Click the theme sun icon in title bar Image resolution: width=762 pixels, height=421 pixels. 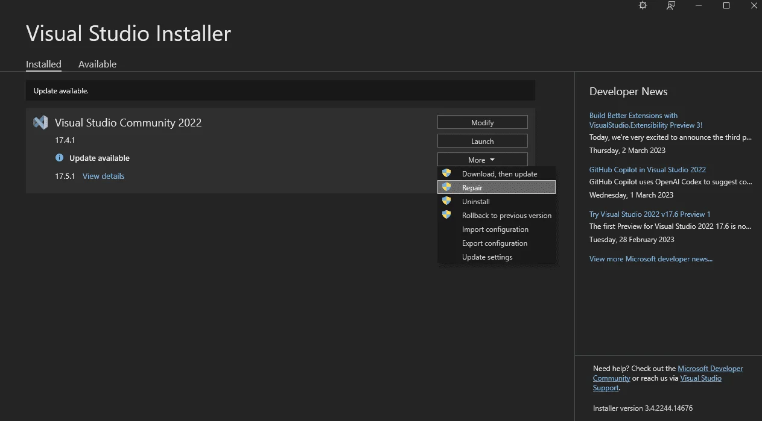(x=643, y=5)
